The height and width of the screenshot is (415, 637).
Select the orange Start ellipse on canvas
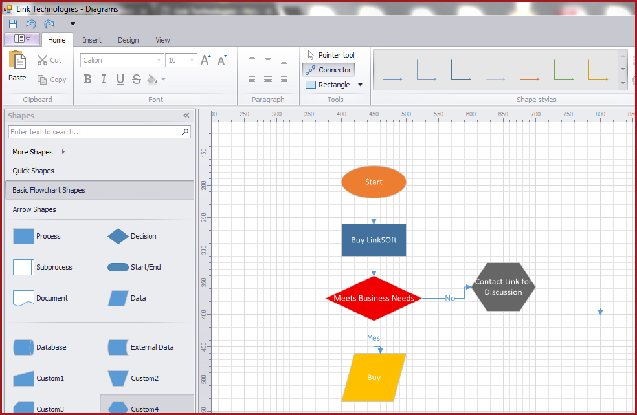pos(374,182)
